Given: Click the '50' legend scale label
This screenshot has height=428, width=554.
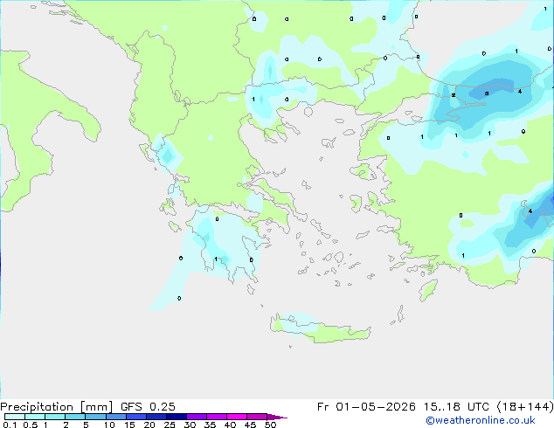Looking at the screenshot, I should pyautogui.click(x=270, y=425).
